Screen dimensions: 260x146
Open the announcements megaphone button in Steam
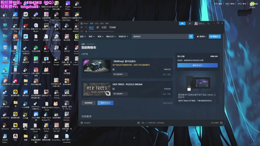(182, 23)
